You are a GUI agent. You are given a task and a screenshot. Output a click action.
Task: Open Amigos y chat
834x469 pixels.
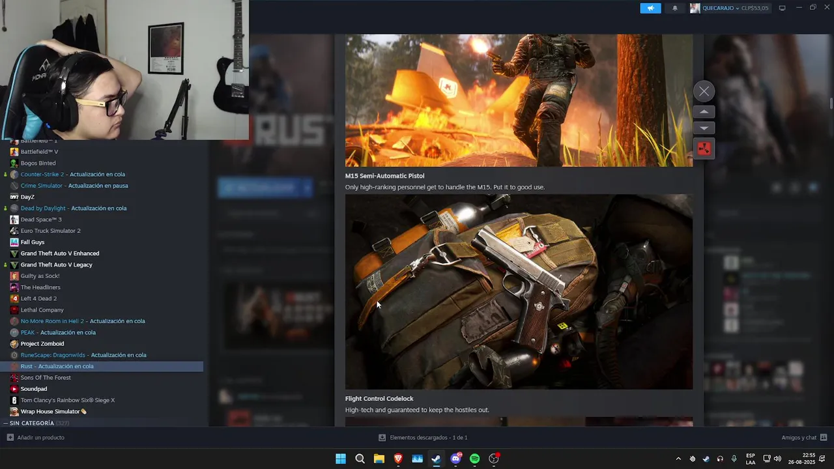[x=804, y=438]
